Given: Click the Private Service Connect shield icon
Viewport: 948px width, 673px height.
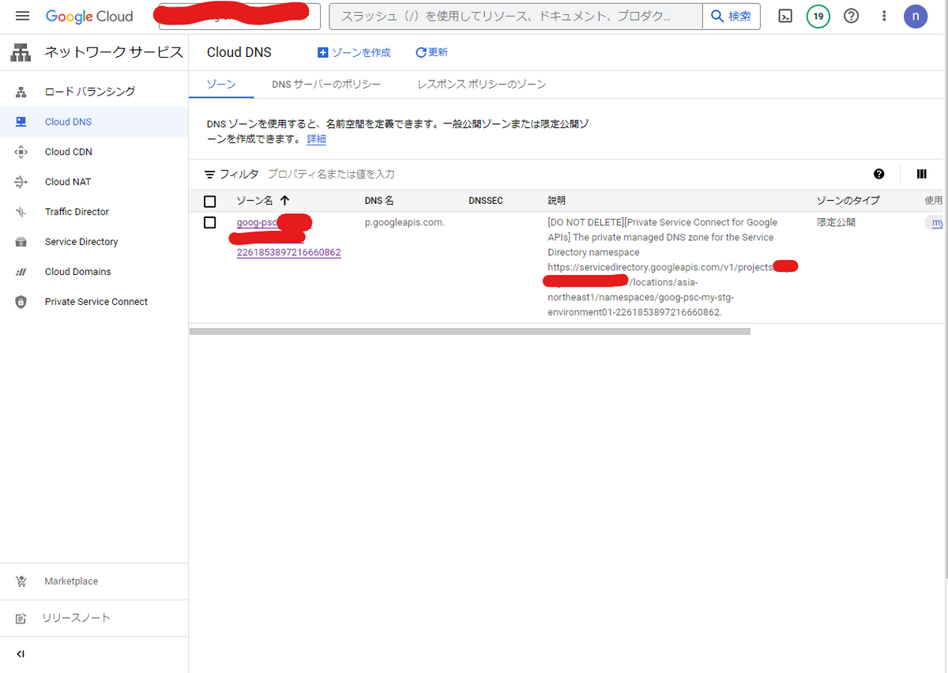Looking at the screenshot, I should click(x=21, y=302).
